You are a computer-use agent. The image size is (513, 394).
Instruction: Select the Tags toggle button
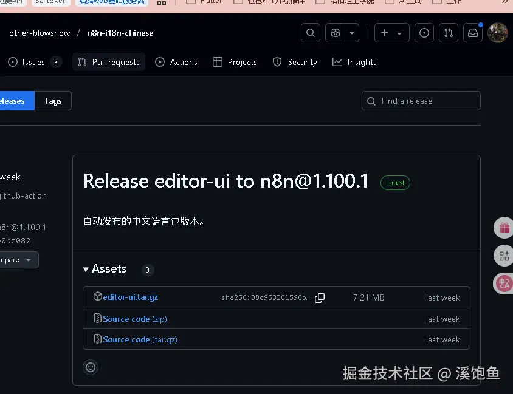point(53,101)
